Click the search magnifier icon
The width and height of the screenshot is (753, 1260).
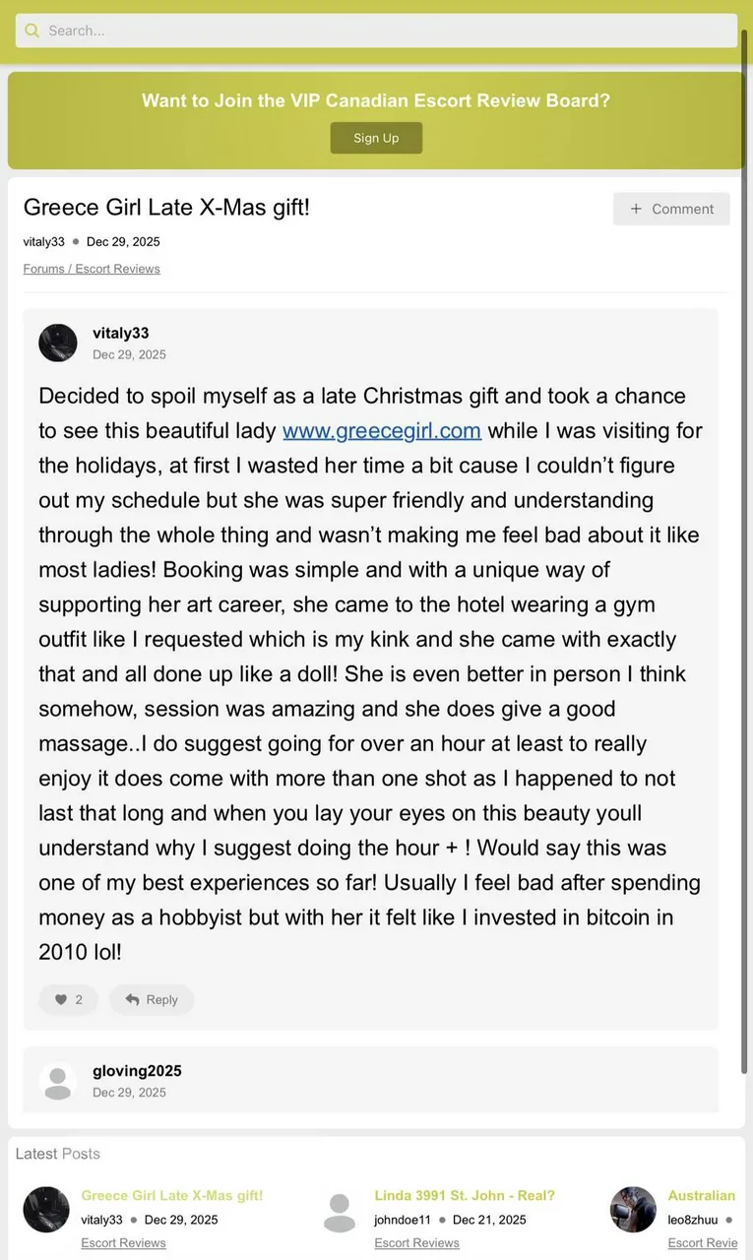pyautogui.click(x=32, y=31)
